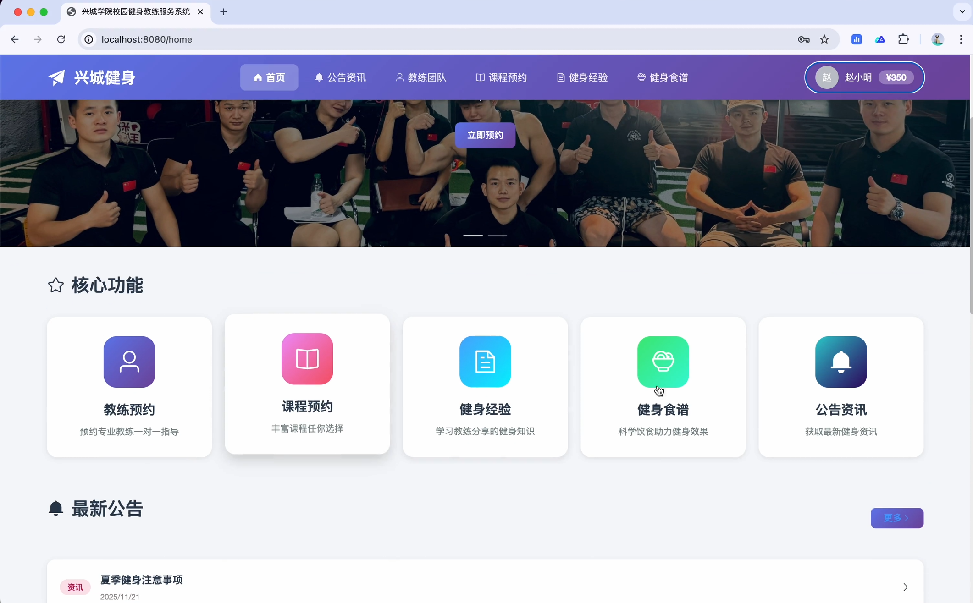The width and height of the screenshot is (973, 603).
Task: Click the localhost:8080/home address field
Action: (x=147, y=39)
